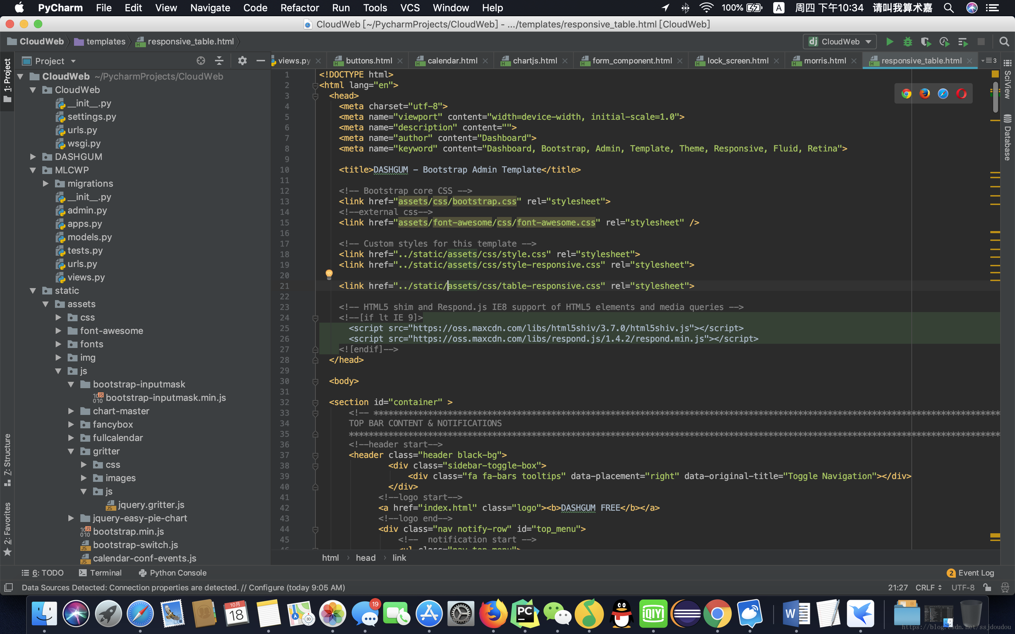Change CRLF line separator in status bar

[x=928, y=588]
